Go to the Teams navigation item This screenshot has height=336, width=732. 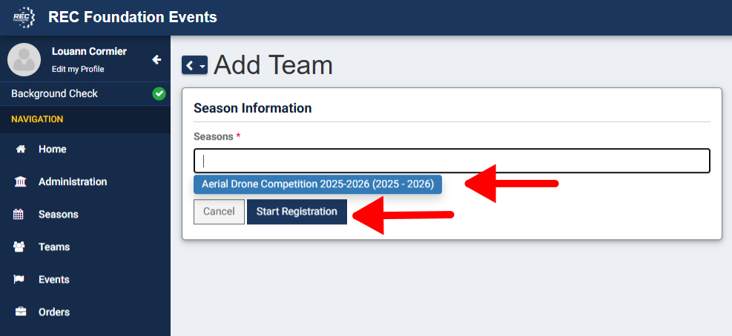tap(54, 247)
